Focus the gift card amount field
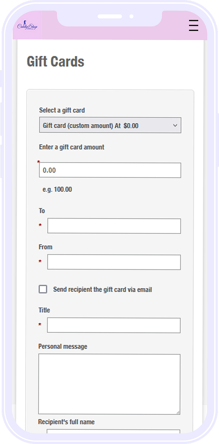The width and height of the screenshot is (219, 444). [110, 170]
